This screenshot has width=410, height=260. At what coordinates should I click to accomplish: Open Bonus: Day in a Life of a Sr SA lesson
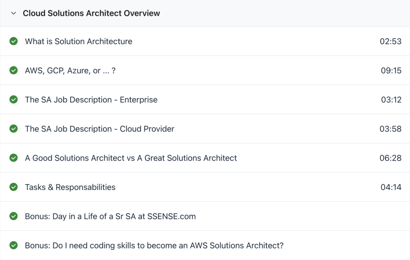[110, 216]
